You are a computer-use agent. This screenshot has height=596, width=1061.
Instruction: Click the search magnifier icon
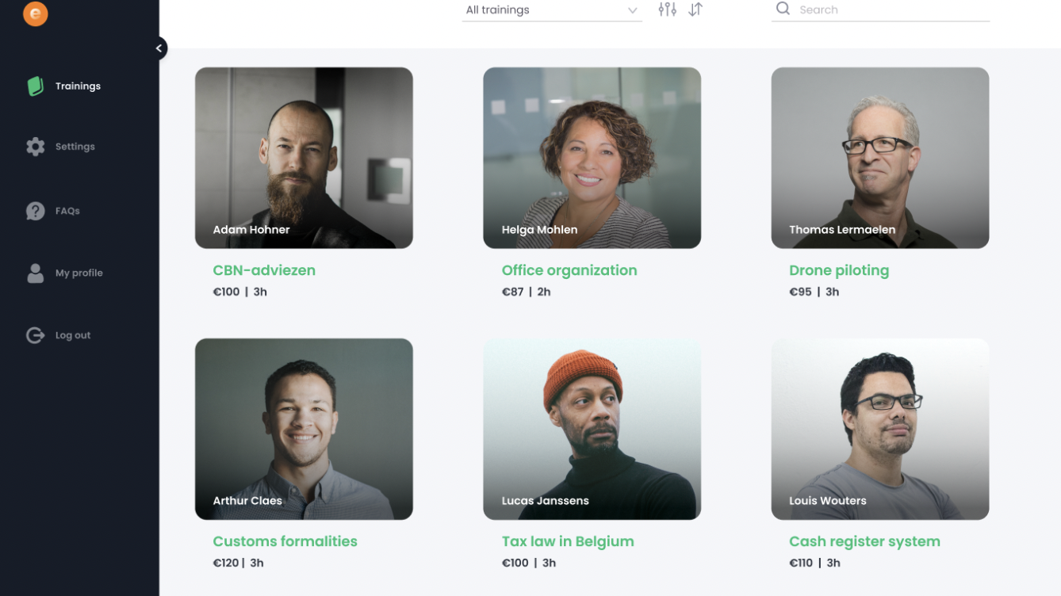[783, 9]
